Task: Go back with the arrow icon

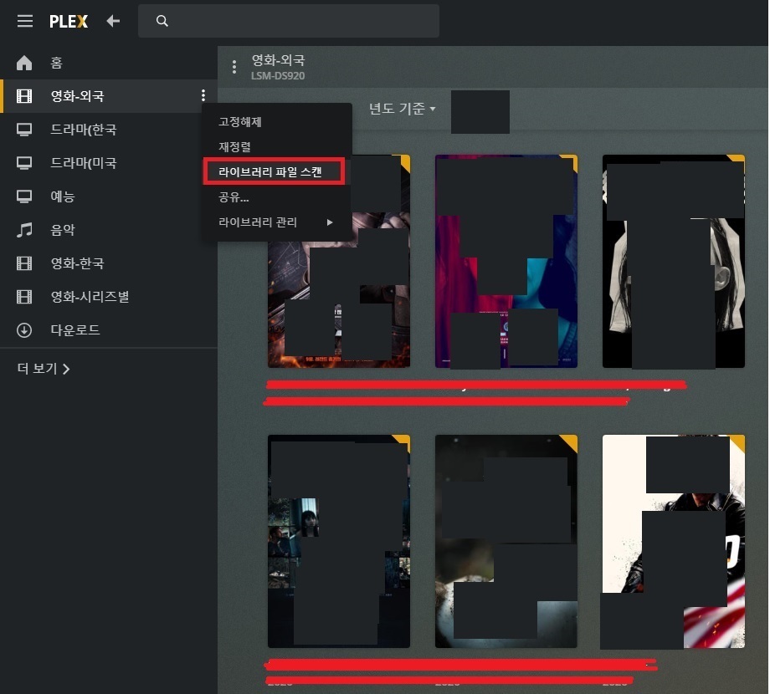Action: (x=114, y=21)
